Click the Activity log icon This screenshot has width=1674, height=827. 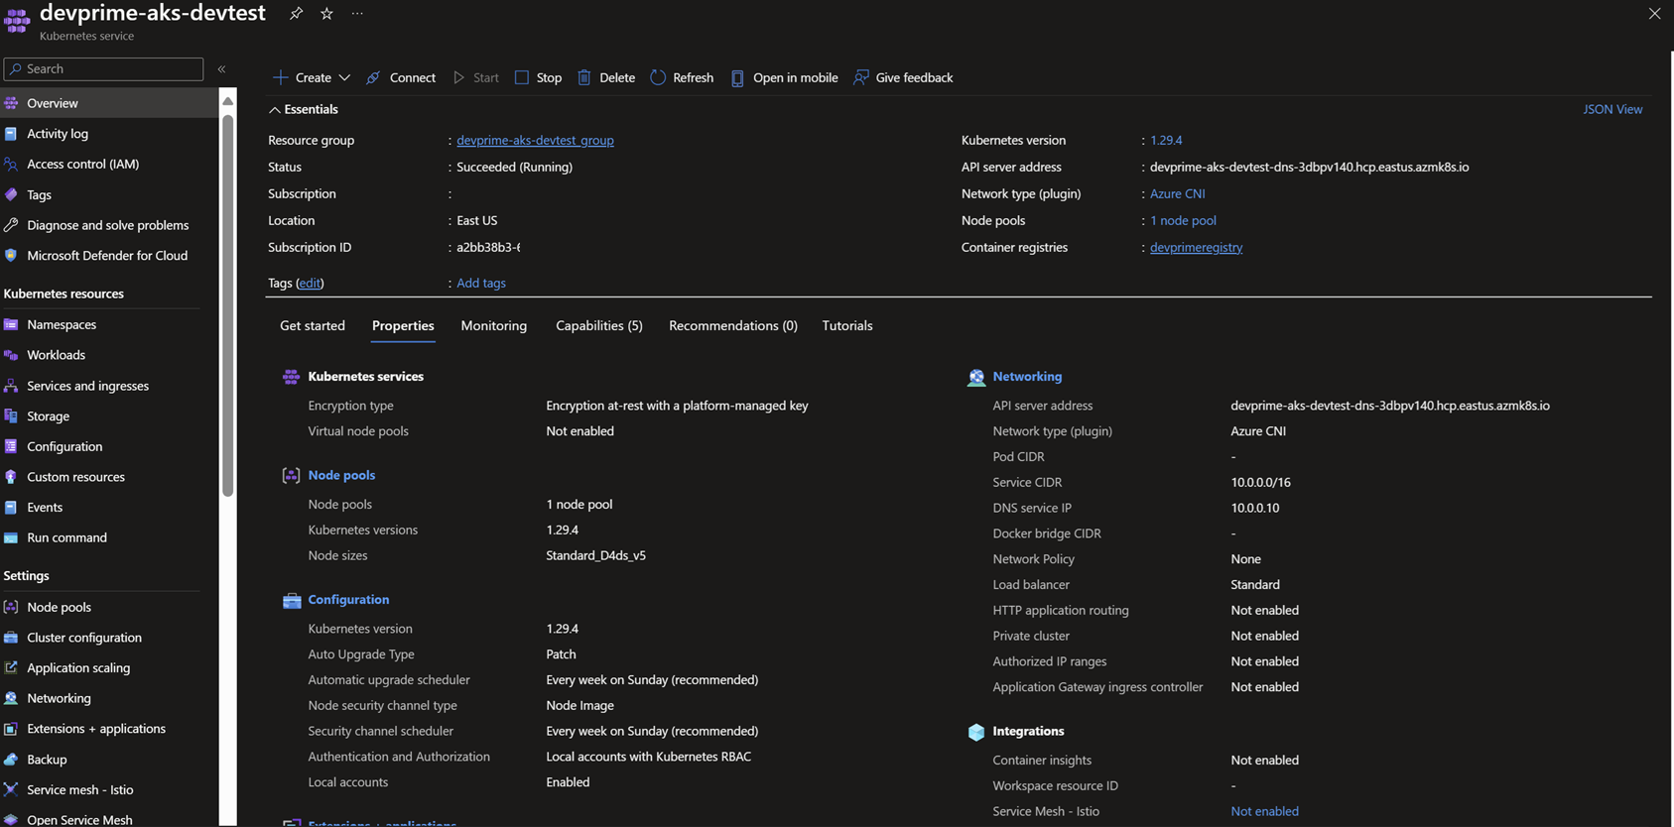[x=11, y=133]
